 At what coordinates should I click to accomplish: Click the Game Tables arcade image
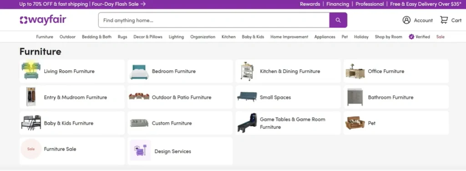coord(247,123)
